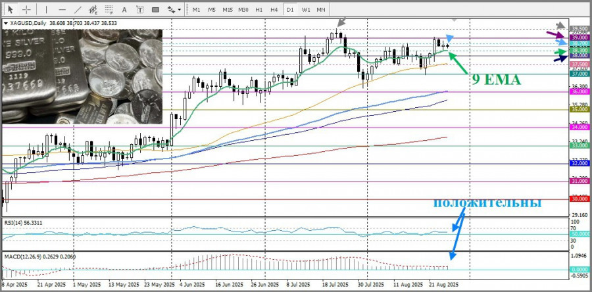
Task: Select the cursor arrow tool
Action: pos(11,9)
